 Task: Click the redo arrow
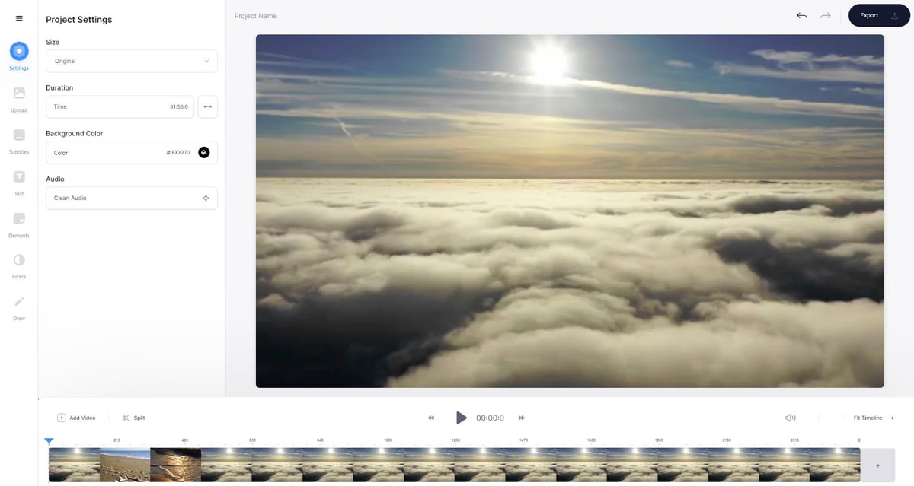pos(825,15)
